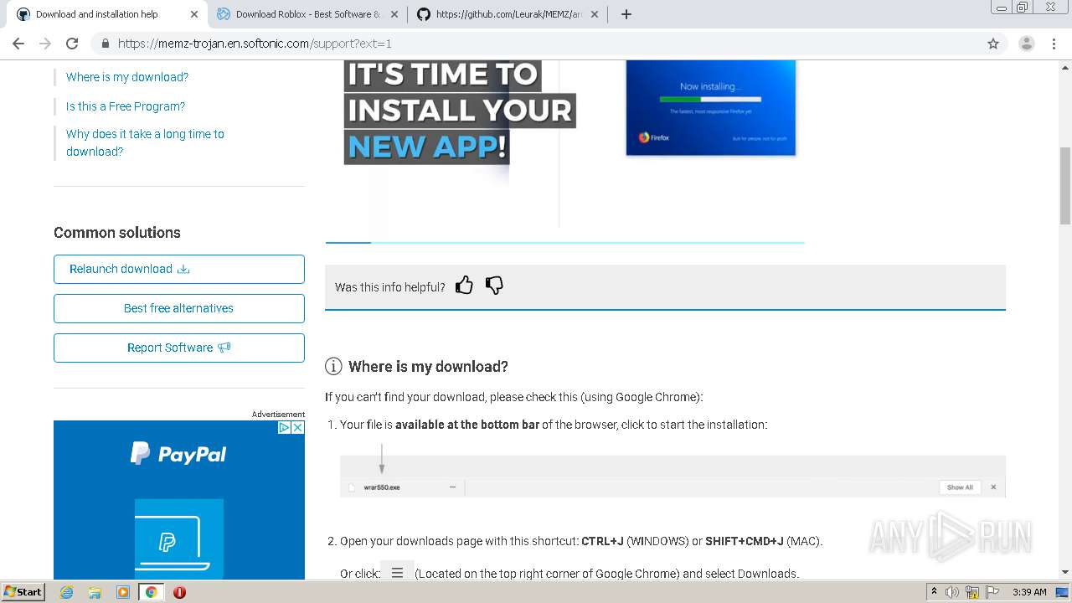Show hidden system tray icons
This screenshot has width=1072, height=603.
pyautogui.click(x=934, y=592)
